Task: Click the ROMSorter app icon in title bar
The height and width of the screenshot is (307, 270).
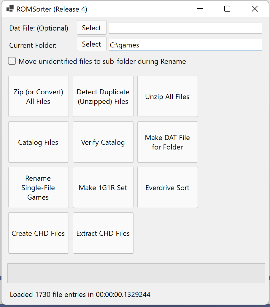Action: [x=10, y=9]
